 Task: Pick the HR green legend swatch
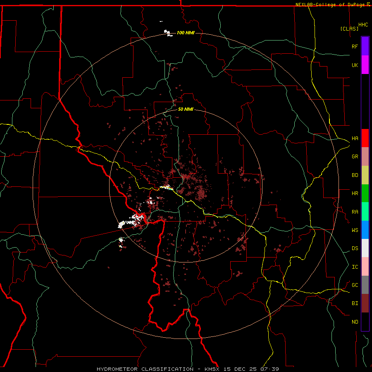(x=365, y=193)
